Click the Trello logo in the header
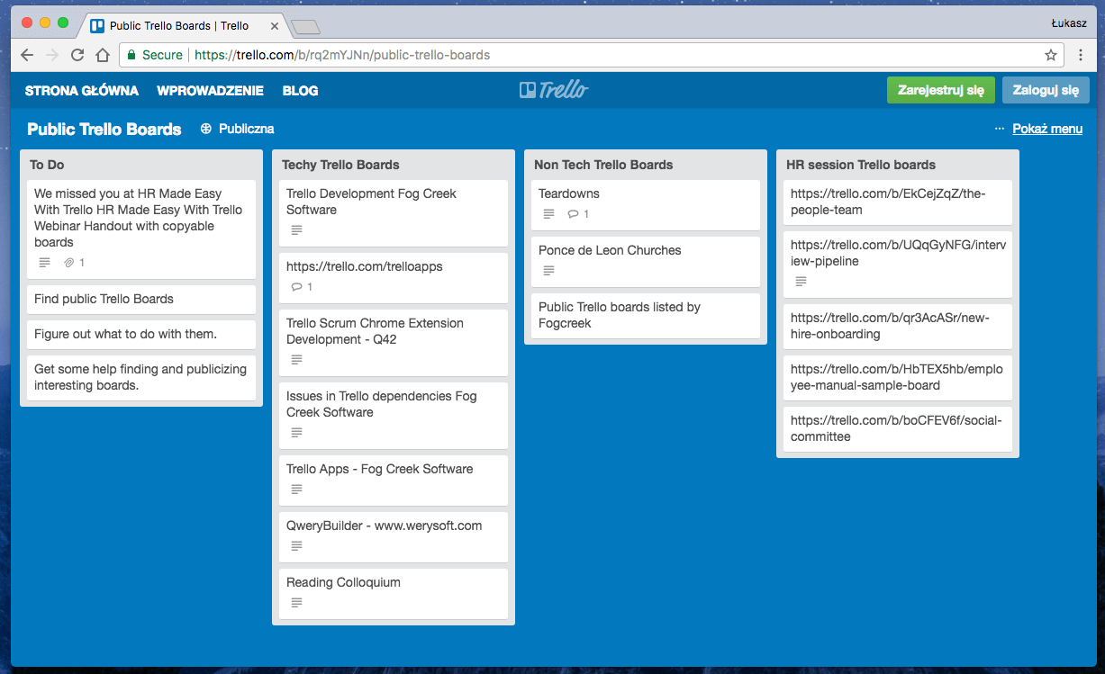 [553, 90]
